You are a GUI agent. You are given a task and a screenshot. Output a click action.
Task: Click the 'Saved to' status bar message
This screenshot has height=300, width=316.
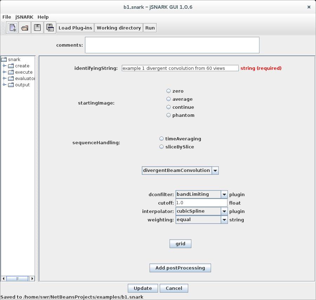point(72,297)
